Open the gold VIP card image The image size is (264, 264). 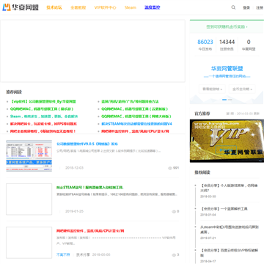227,141
